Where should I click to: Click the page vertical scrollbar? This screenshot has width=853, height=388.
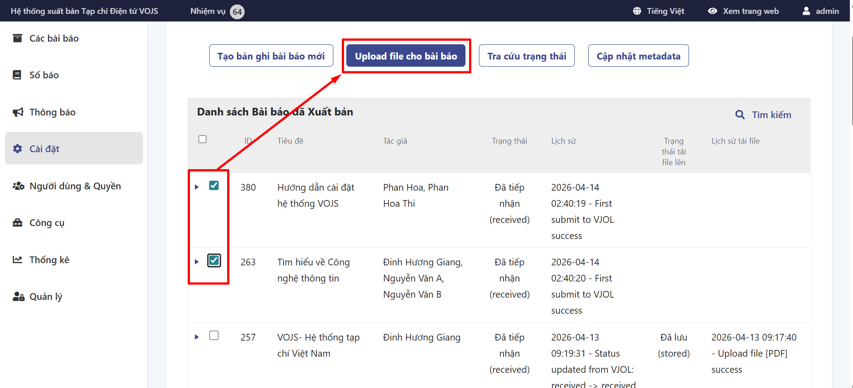[851, 81]
